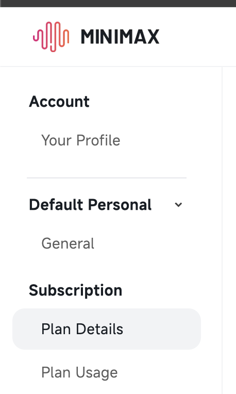Click the Default Personal bold label

coord(90,205)
